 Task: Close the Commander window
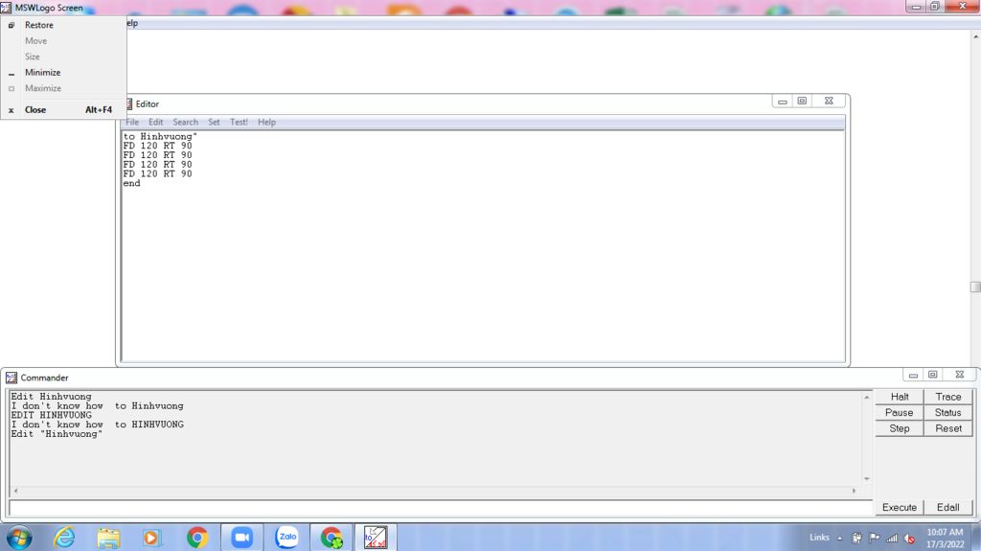point(959,375)
